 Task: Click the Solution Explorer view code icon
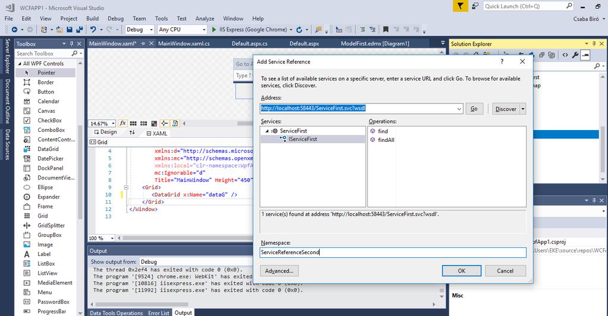click(x=565, y=55)
